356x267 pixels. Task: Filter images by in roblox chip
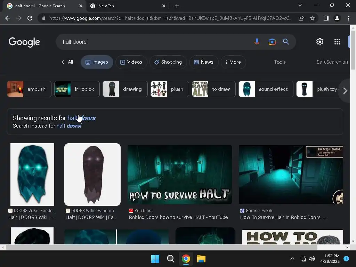coord(77,89)
